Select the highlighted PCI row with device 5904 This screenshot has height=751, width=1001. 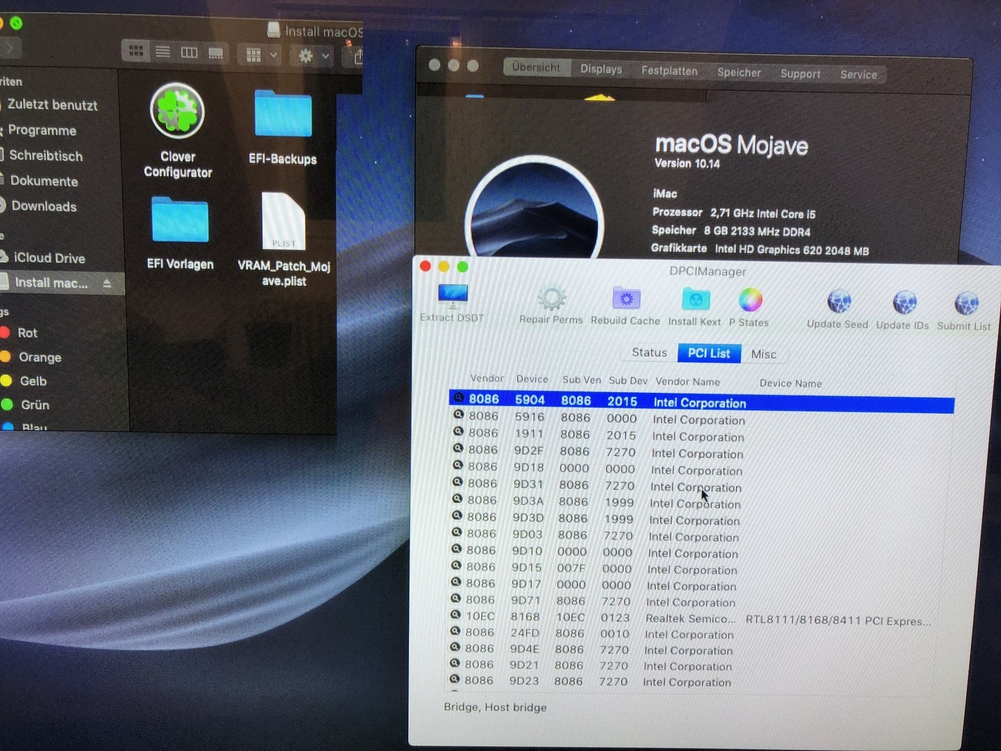[x=701, y=401]
